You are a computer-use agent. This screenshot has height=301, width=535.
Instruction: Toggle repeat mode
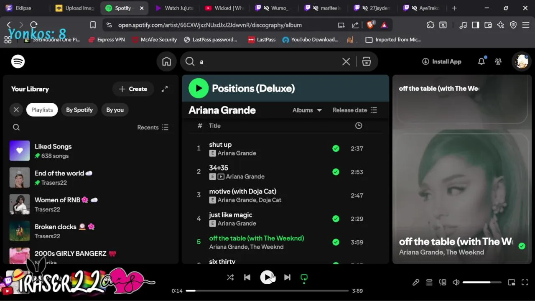click(x=304, y=277)
